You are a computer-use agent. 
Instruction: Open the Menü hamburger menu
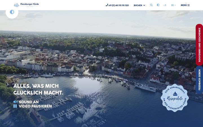185,5
